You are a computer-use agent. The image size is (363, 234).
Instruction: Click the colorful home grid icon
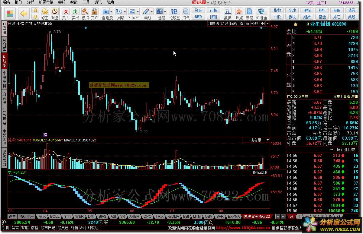pos(10,14)
